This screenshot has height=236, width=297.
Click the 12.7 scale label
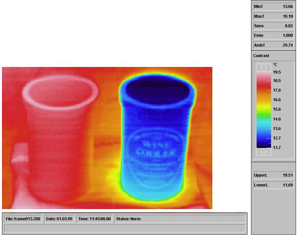pyautogui.click(x=277, y=138)
